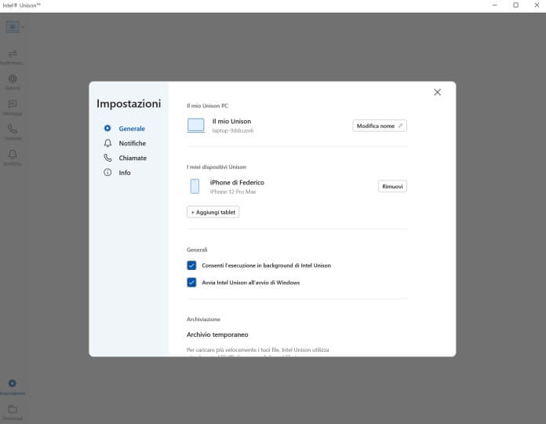Viewport: 546px width, 424px height.
Task: Remove iPhone di Federico with Rimuovi
Action: point(392,186)
